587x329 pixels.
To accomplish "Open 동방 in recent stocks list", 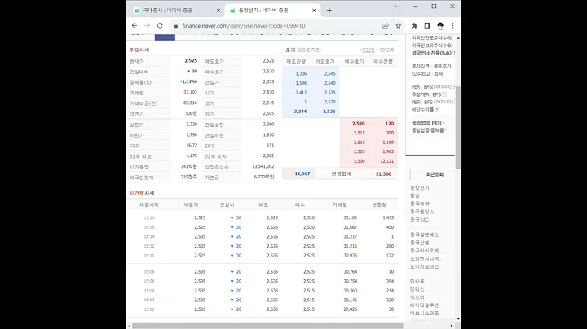I will tap(415, 196).
